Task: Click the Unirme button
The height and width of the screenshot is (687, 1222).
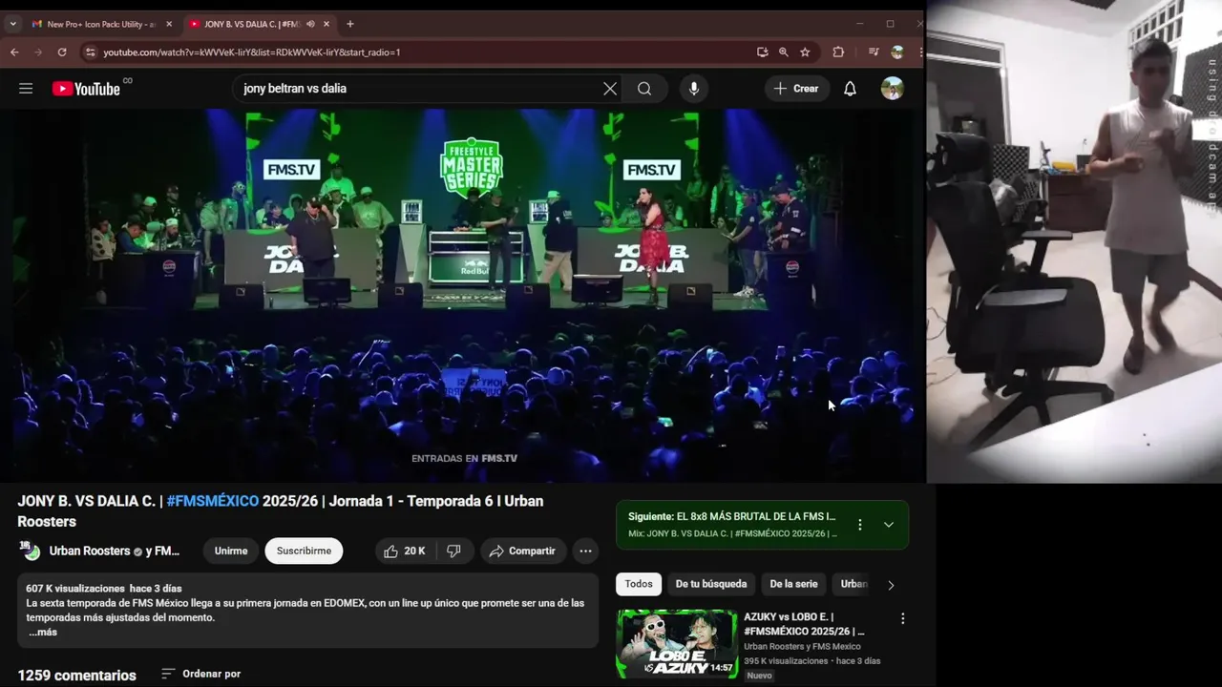Action: pyautogui.click(x=231, y=551)
